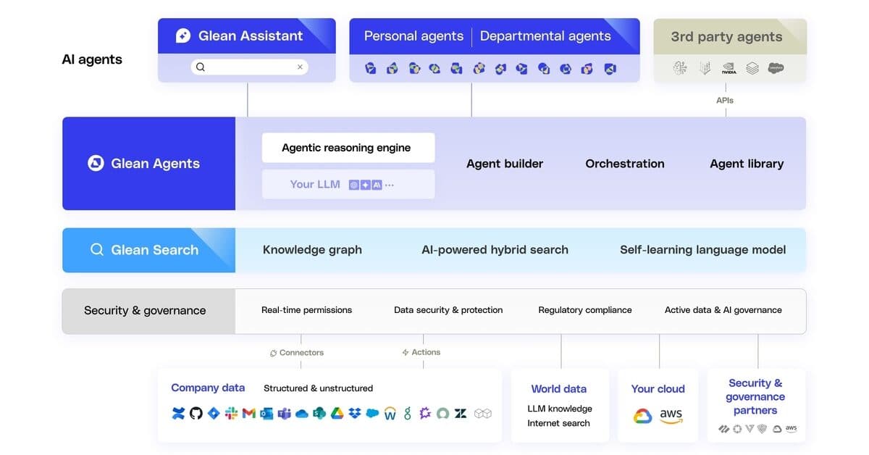Click the Zendesk icon
The width and height of the screenshot is (869, 455).
click(x=461, y=413)
